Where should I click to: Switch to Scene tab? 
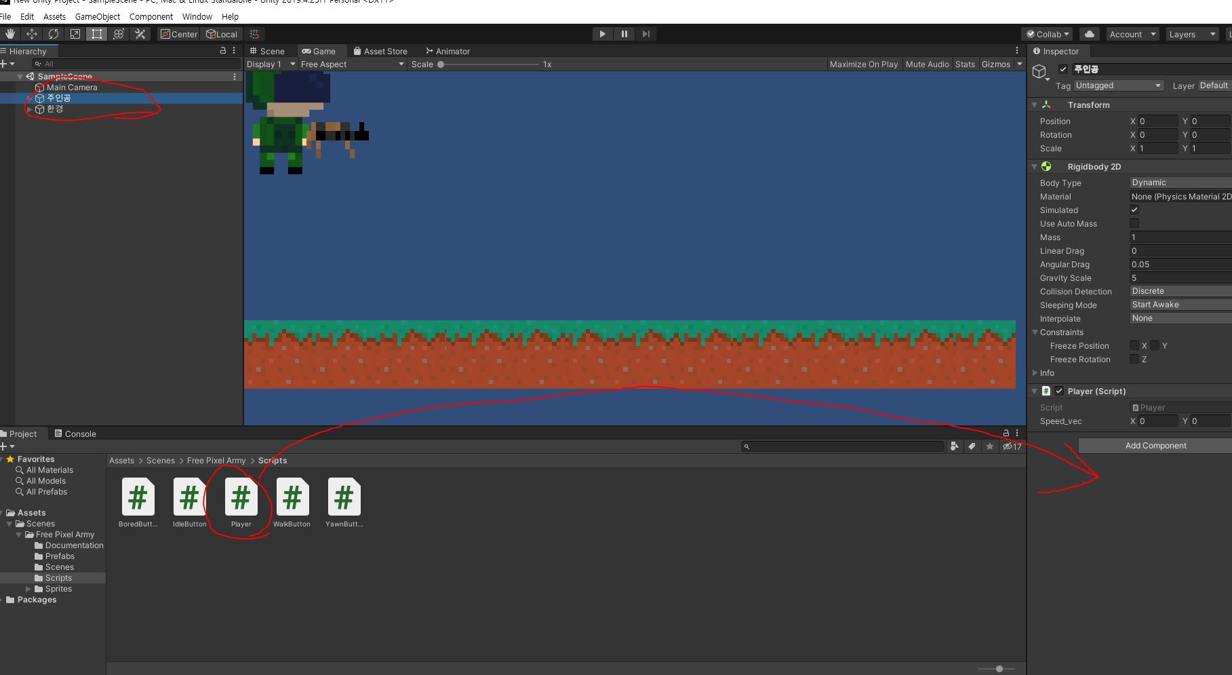pyautogui.click(x=267, y=51)
